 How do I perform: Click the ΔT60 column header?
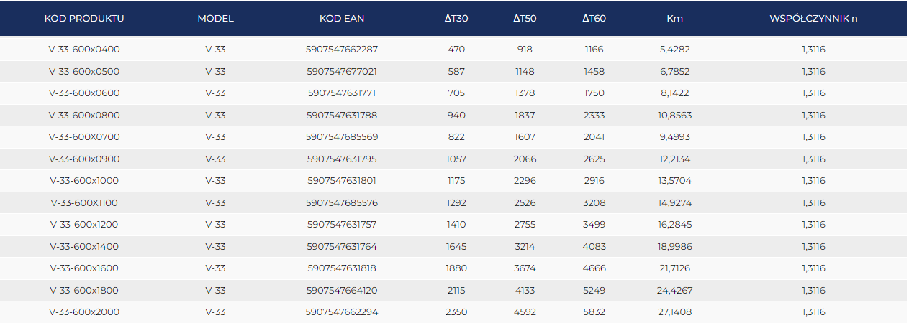click(594, 18)
